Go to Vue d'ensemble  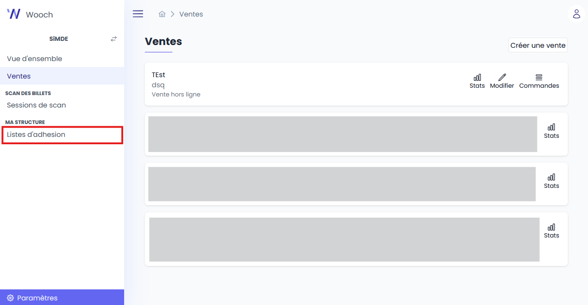[x=34, y=59]
